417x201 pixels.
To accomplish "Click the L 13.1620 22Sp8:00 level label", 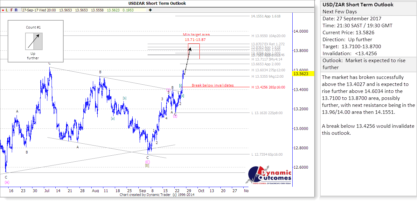I will pos(267,113).
